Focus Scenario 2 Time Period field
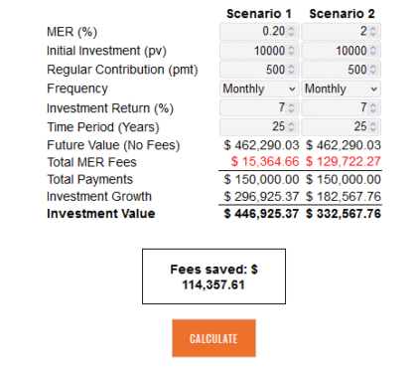This screenshot has height=371, width=419. (x=341, y=126)
